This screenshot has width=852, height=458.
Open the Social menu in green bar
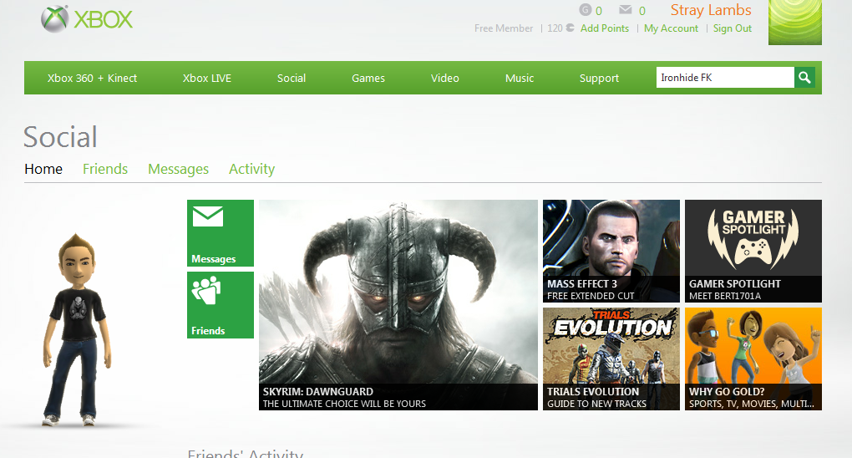pos(292,78)
